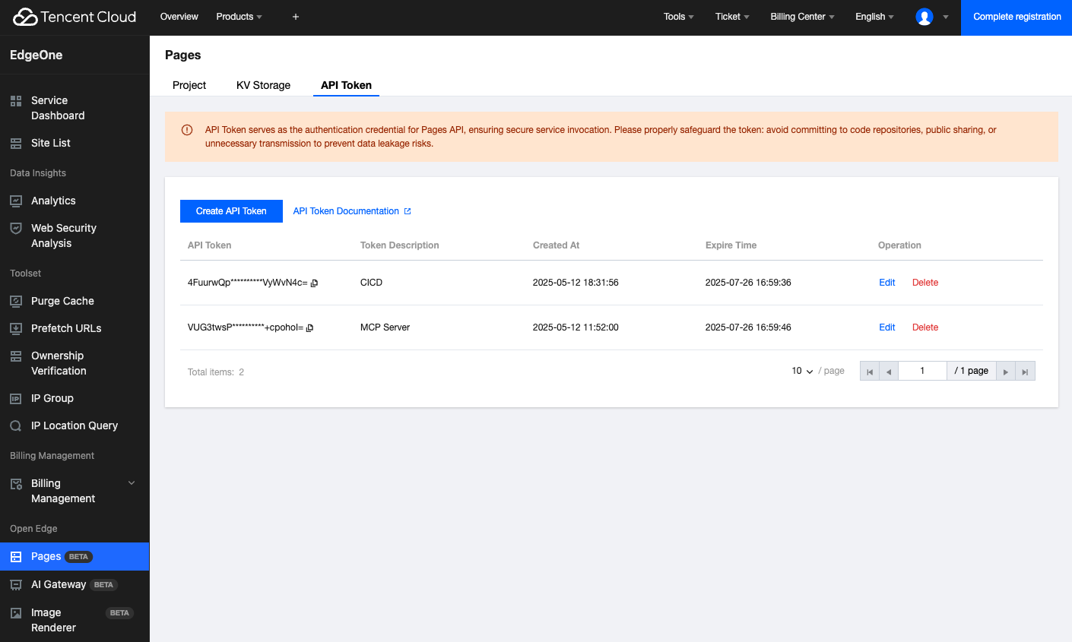Open IP Location Query in sidebar
The height and width of the screenshot is (642, 1072).
(74, 425)
